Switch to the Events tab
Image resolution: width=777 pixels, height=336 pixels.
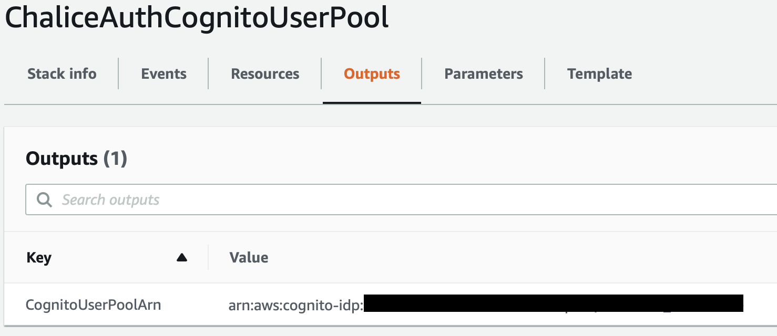tap(163, 74)
